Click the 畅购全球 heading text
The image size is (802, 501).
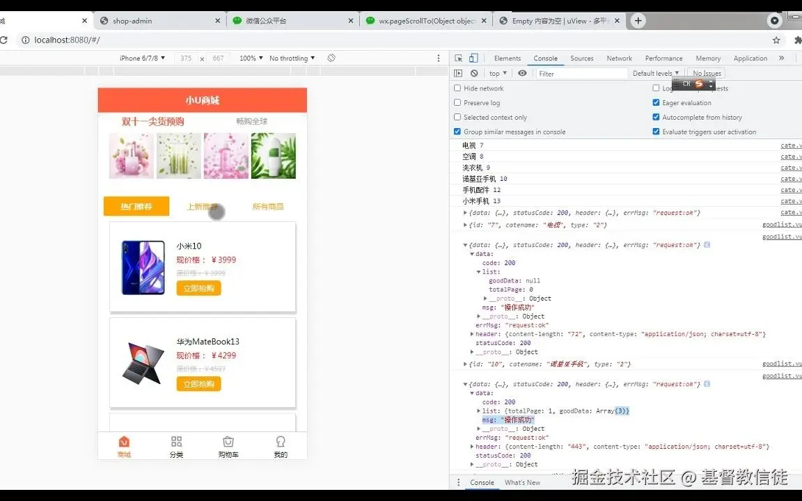click(x=251, y=121)
